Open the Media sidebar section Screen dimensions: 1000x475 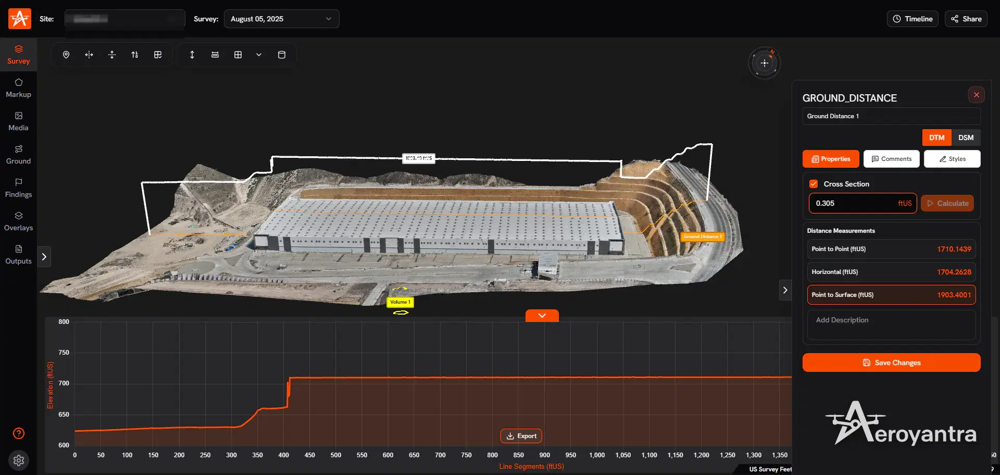tap(19, 121)
